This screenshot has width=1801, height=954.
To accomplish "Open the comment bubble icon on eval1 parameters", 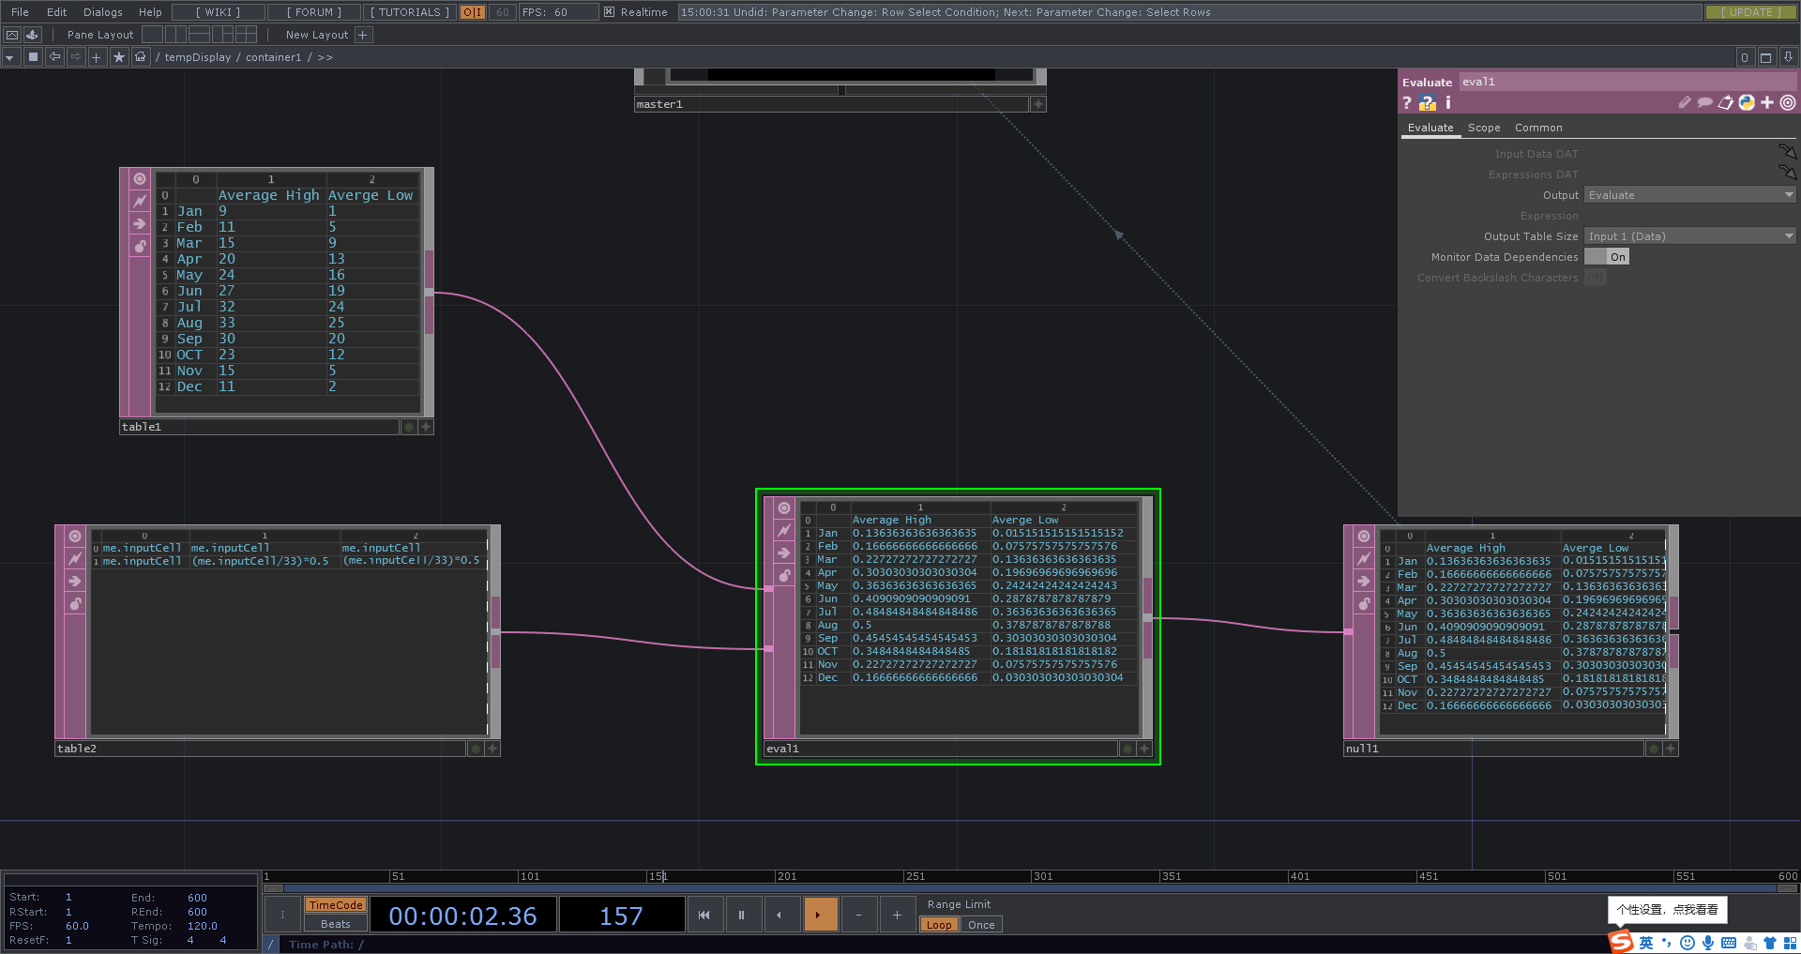I will coord(1704,102).
